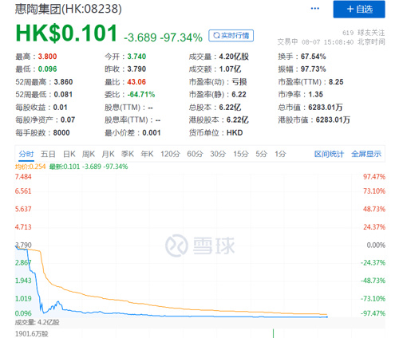Screen dimensions: 399x338
Task: Open the 周K chart tab
Action: [x=89, y=154]
